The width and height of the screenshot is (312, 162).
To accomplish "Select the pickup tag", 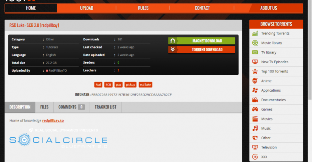I will 130,84.
